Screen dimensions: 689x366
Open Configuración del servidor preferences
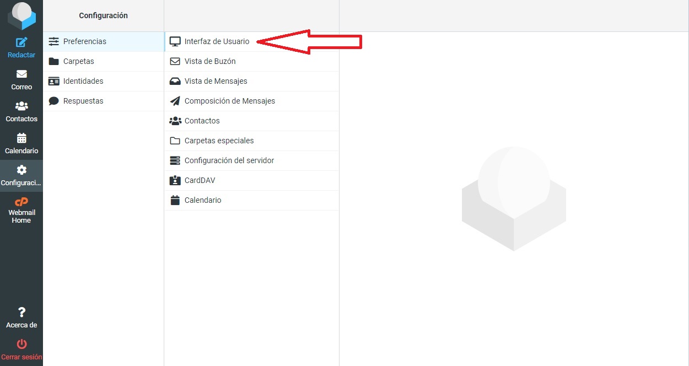[x=229, y=160]
